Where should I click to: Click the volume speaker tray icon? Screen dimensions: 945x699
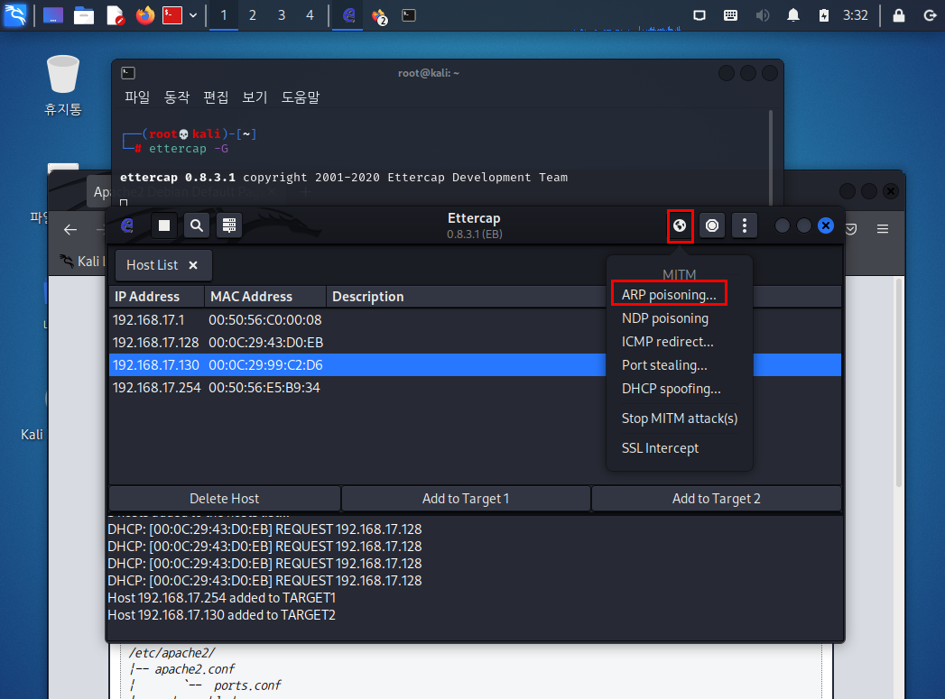click(x=763, y=15)
